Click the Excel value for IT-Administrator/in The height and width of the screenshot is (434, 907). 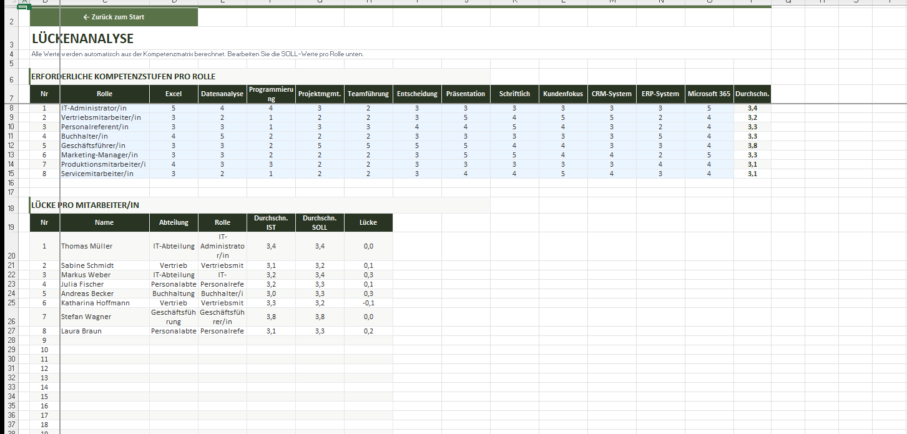click(x=174, y=108)
